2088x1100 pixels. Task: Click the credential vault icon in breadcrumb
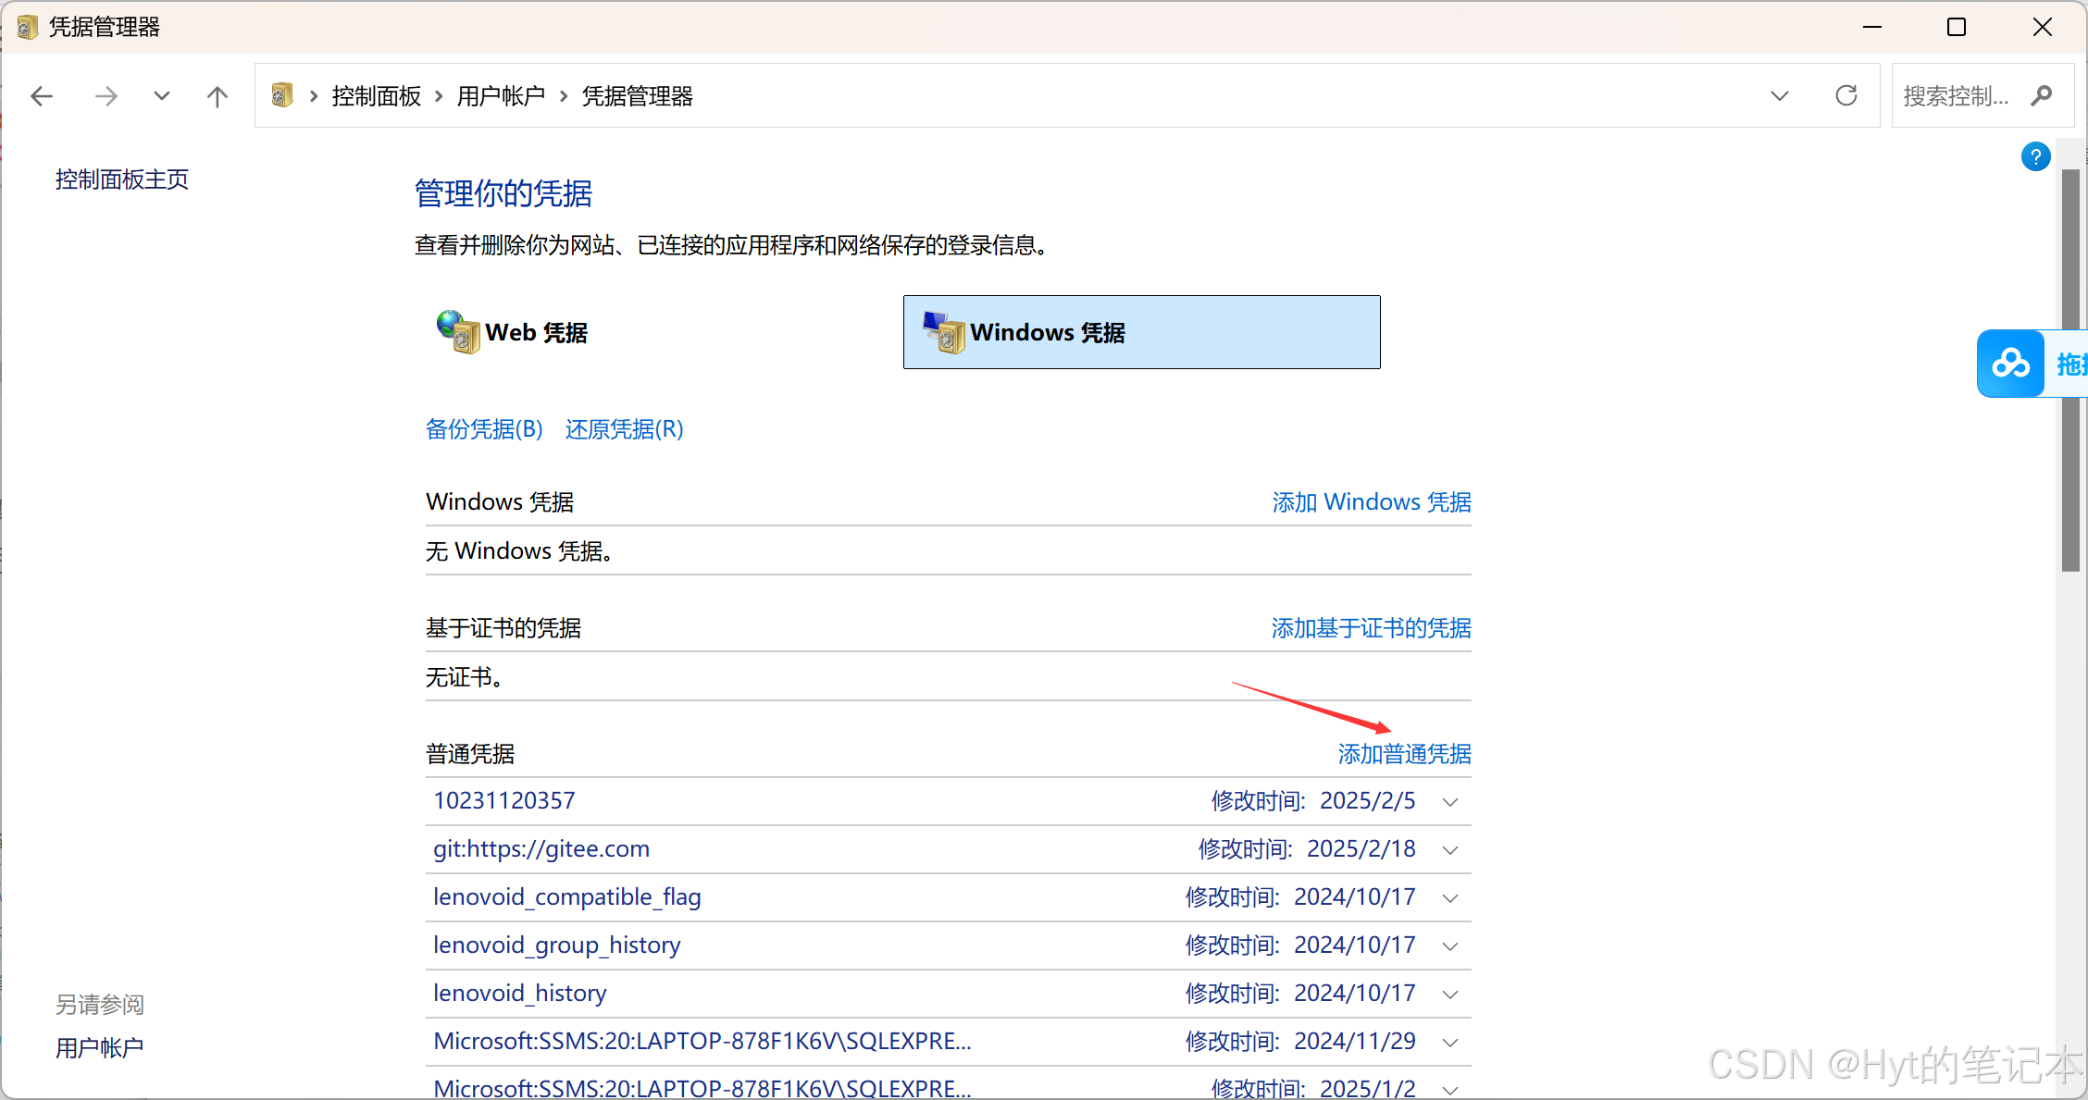(x=282, y=95)
